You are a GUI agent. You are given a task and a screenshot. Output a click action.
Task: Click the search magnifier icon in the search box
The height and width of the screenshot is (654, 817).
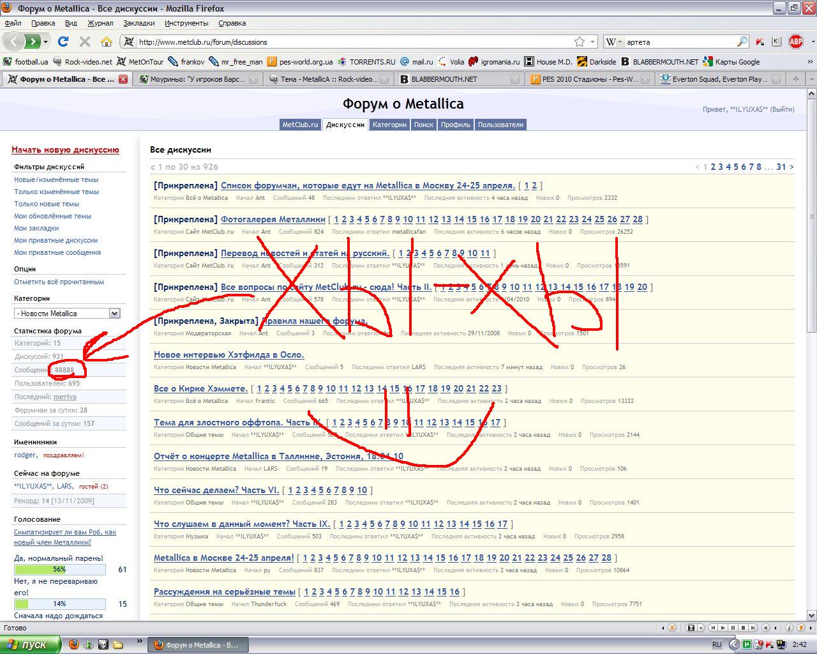pyautogui.click(x=742, y=42)
